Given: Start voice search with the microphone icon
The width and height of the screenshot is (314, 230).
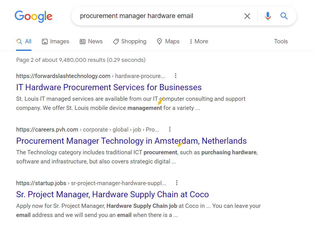Looking at the screenshot, I should pyautogui.click(x=268, y=16).
